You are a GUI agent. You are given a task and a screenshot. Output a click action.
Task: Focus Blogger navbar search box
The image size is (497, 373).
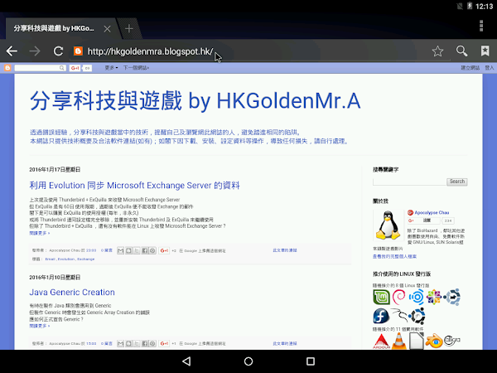40,68
